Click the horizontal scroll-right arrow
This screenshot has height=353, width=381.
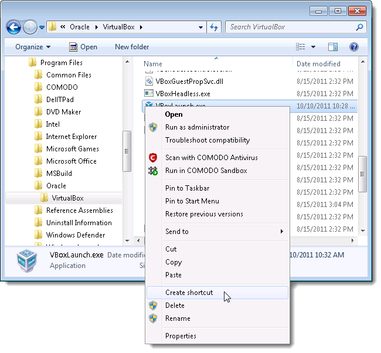pyautogui.click(x=353, y=240)
